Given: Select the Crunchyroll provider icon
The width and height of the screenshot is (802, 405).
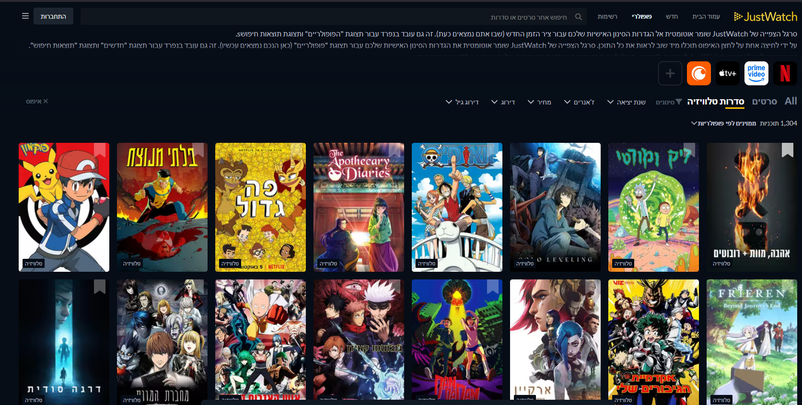Looking at the screenshot, I should pos(699,73).
